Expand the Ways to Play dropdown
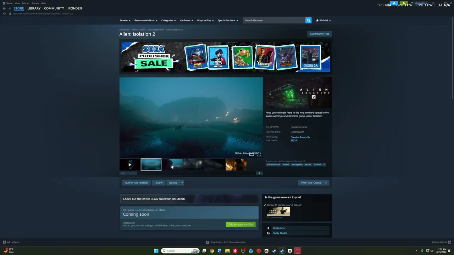This screenshot has height=255, width=454. pyautogui.click(x=205, y=20)
